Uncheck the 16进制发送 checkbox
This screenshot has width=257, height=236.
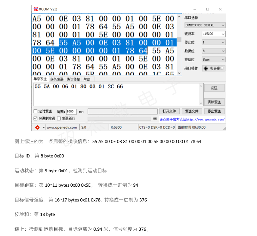[x=36, y=118]
